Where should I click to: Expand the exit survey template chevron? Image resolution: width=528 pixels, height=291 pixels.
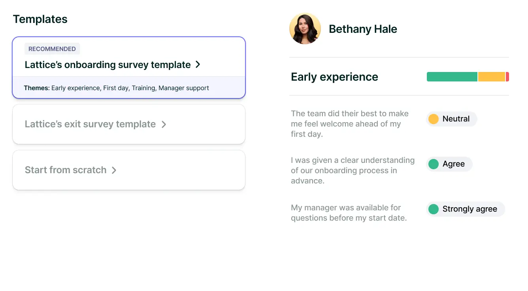click(x=164, y=124)
